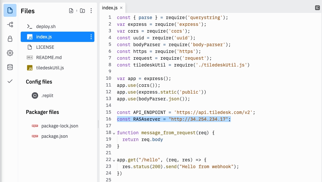Open the LICENSE file
This screenshot has height=182, width=322.
point(45,47)
